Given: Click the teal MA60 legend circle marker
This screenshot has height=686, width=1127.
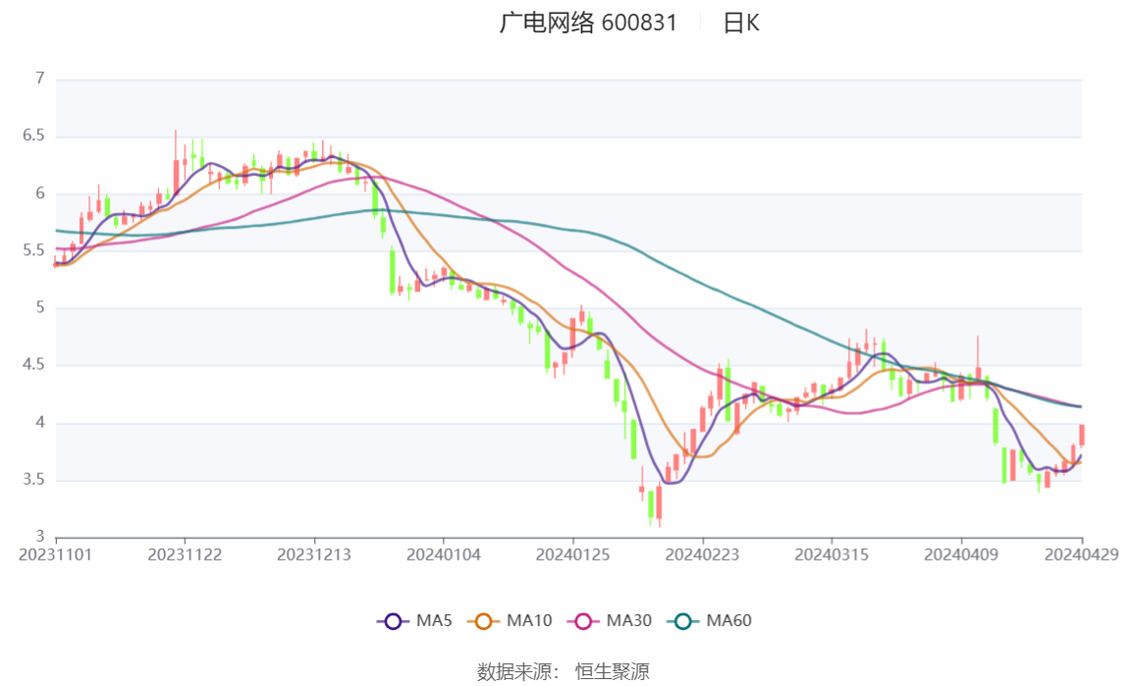Looking at the screenshot, I should pyautogui.click(x=683, y=621).
